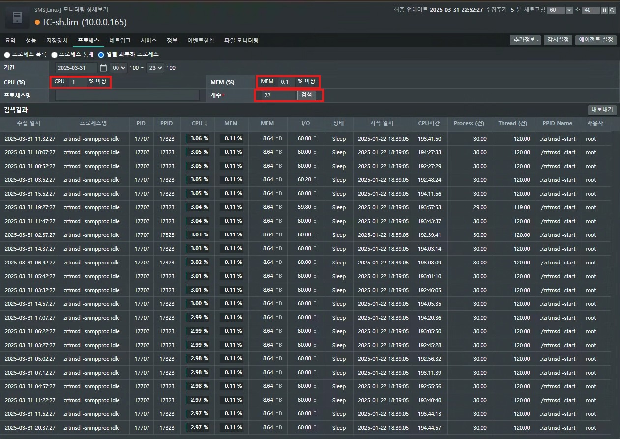Select the 일별 과부하 프로세스 radio option
This screenshot has height=439, width=620.
(101, 55)
